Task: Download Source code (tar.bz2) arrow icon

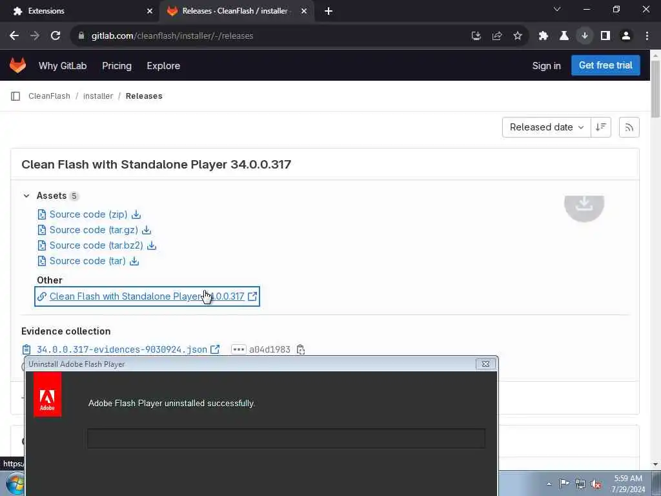Action: pyautogui.click(x=152, y=245)
